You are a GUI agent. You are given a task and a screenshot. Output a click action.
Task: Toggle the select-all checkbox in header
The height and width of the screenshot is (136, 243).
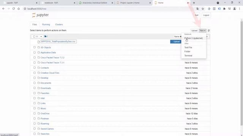point(34,37)
